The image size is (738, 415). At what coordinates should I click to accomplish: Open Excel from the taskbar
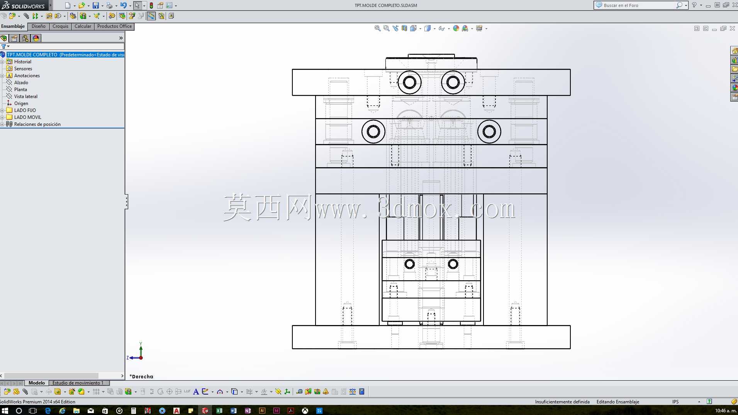pos(219,411)
